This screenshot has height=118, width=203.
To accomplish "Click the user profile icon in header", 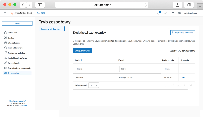I will [x=179, y=13].
